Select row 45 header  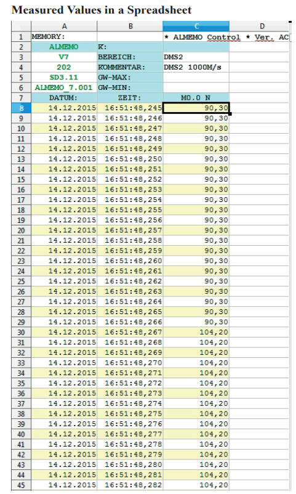[x=21, y=485]
